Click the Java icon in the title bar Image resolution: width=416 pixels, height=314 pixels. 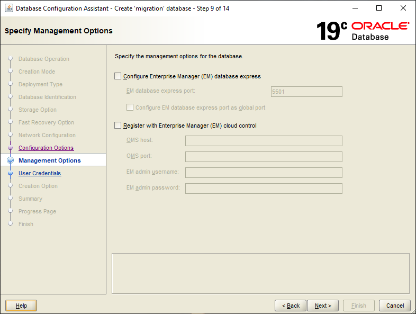tap(9, 8)
